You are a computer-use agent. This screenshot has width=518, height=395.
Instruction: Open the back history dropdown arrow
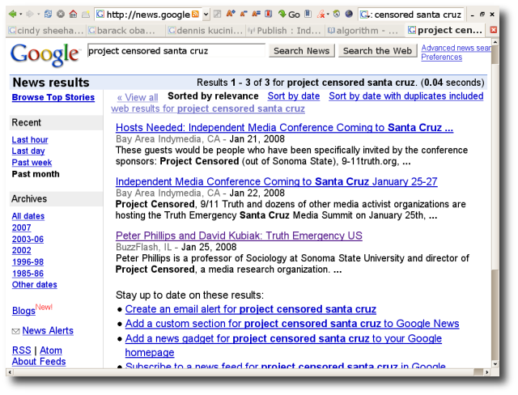click(21, 15)
